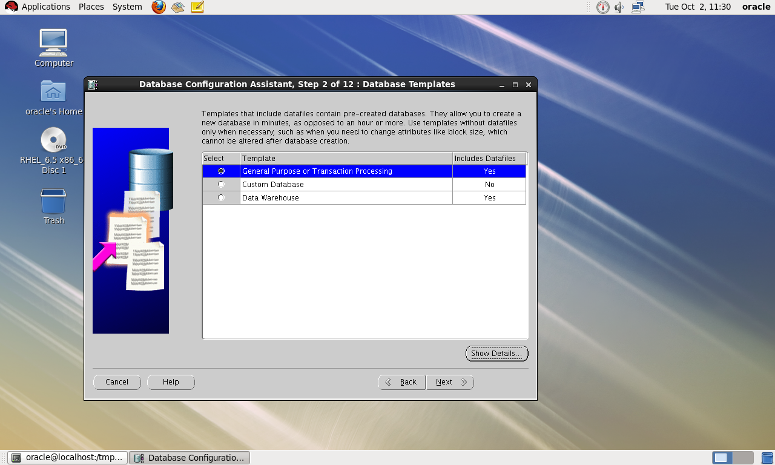Open the Places menu
Viewport: 775px width, 465px height.
(91, 7)
